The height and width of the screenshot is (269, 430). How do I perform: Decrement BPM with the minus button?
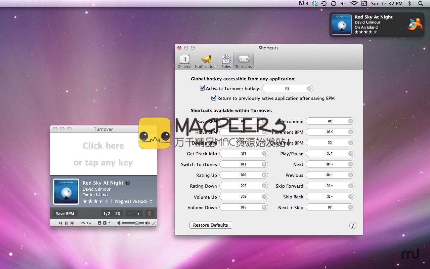point(130,214)
